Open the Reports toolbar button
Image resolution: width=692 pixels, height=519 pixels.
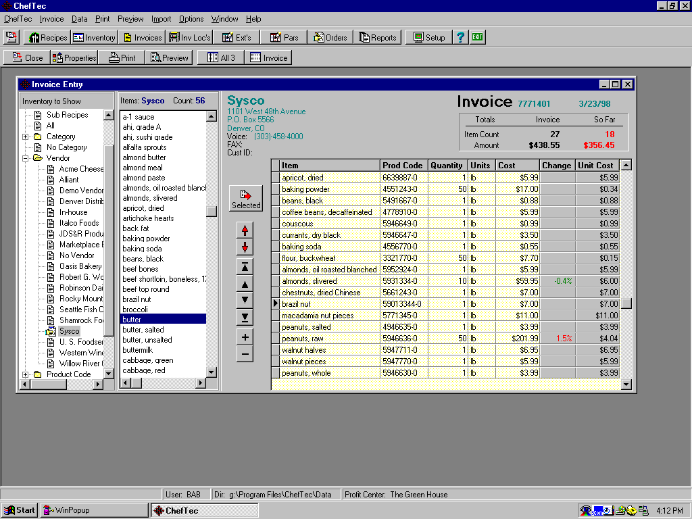[x=377, y=38]
